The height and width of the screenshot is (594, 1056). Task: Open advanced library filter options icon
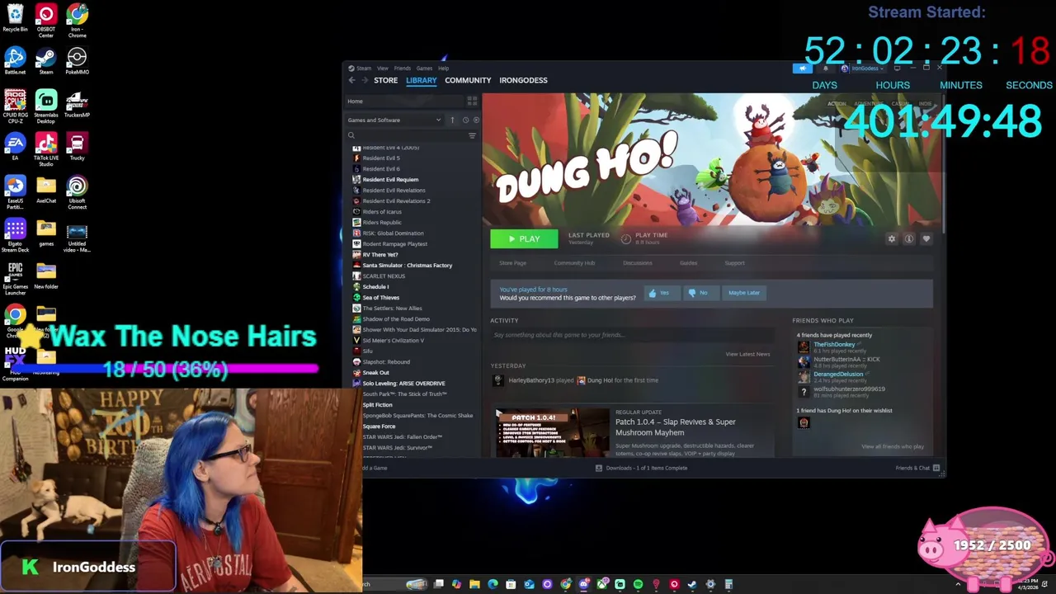coord(472,135)
